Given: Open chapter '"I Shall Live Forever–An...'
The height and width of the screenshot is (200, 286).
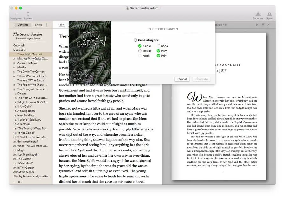Looking at the screenshot, I should (x=31, y=137).
